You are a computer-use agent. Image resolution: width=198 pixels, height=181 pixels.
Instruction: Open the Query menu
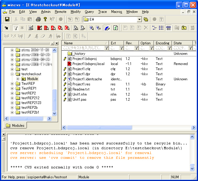click(x=89, y=12)
